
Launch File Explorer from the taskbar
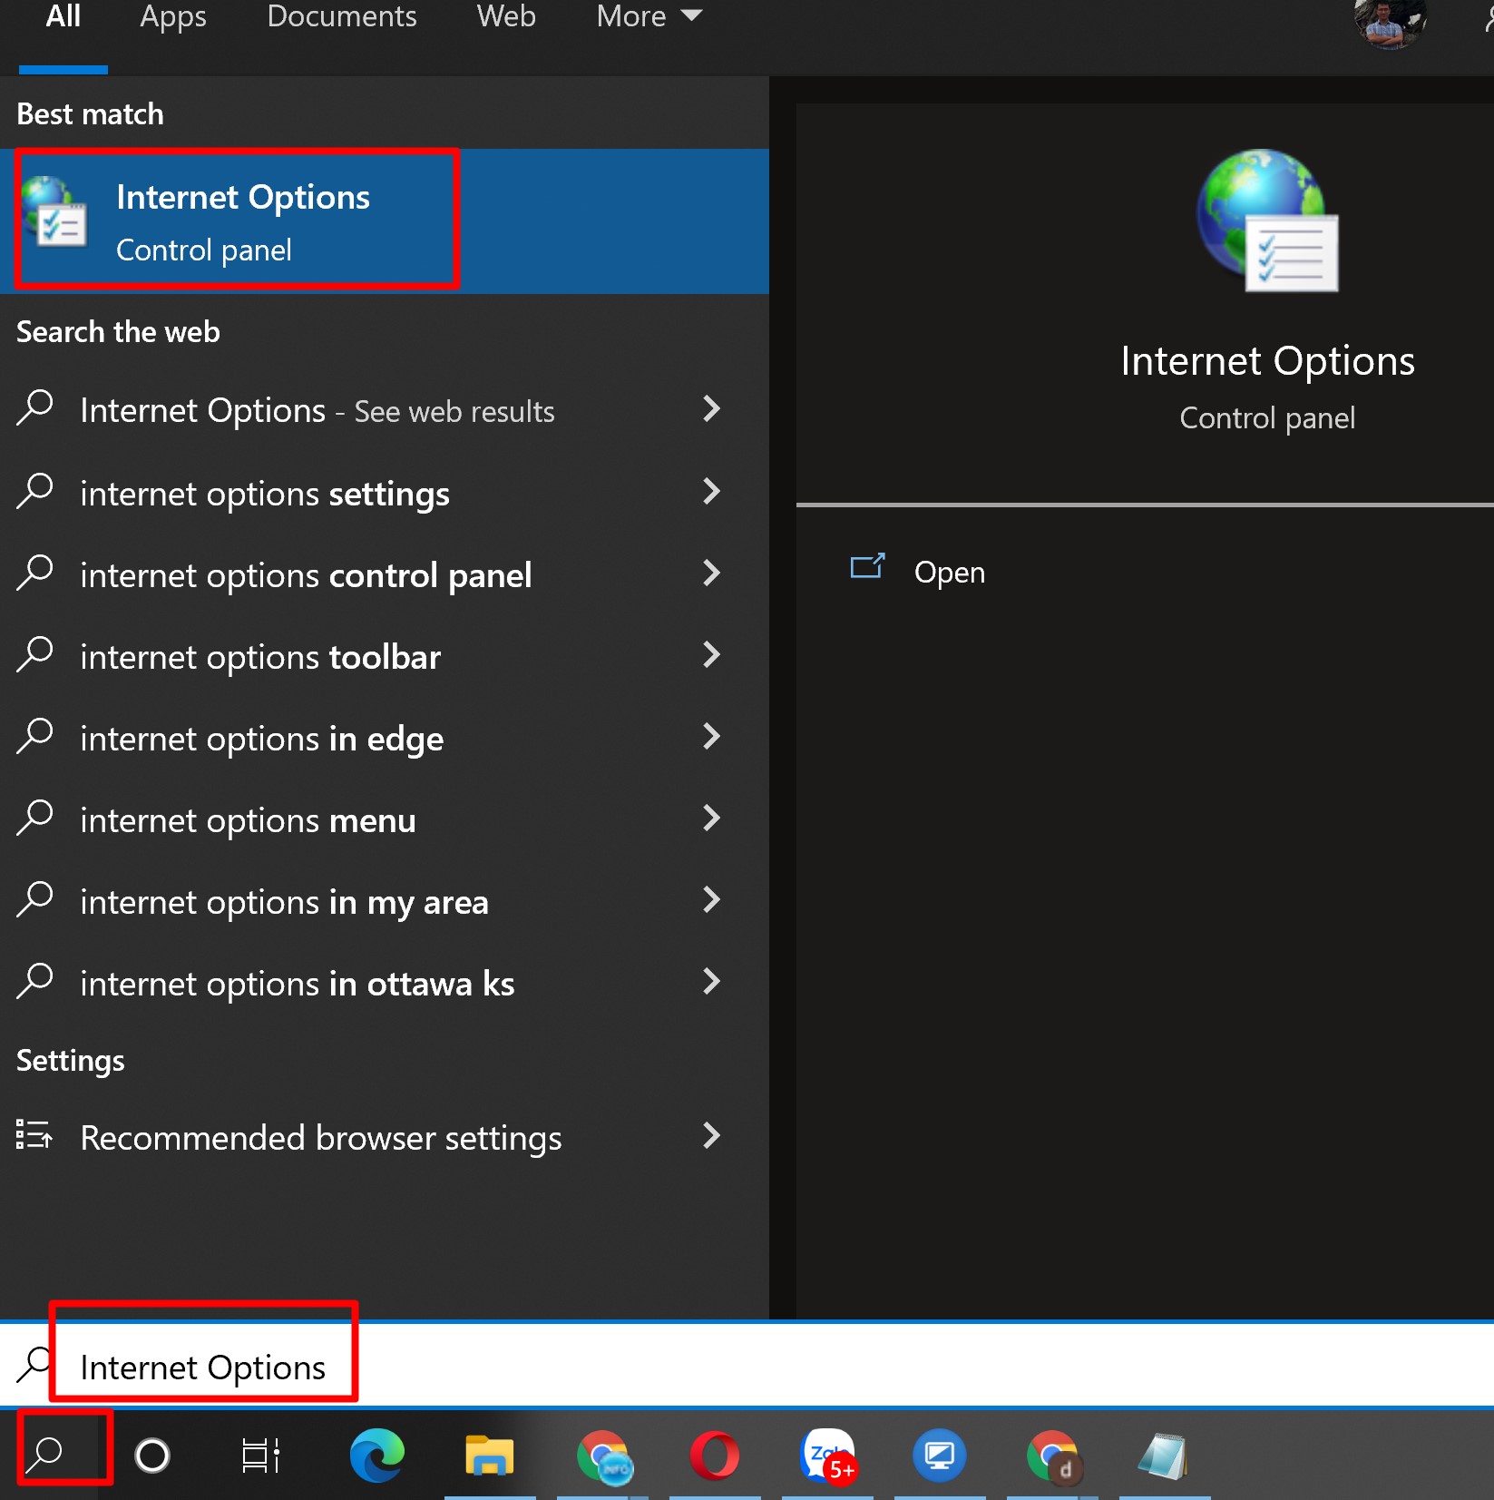(x=489, y=1456)
